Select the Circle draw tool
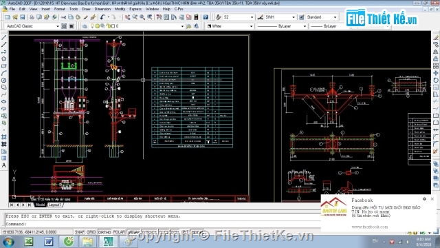440x248 pixels. (x=4, y=80)
